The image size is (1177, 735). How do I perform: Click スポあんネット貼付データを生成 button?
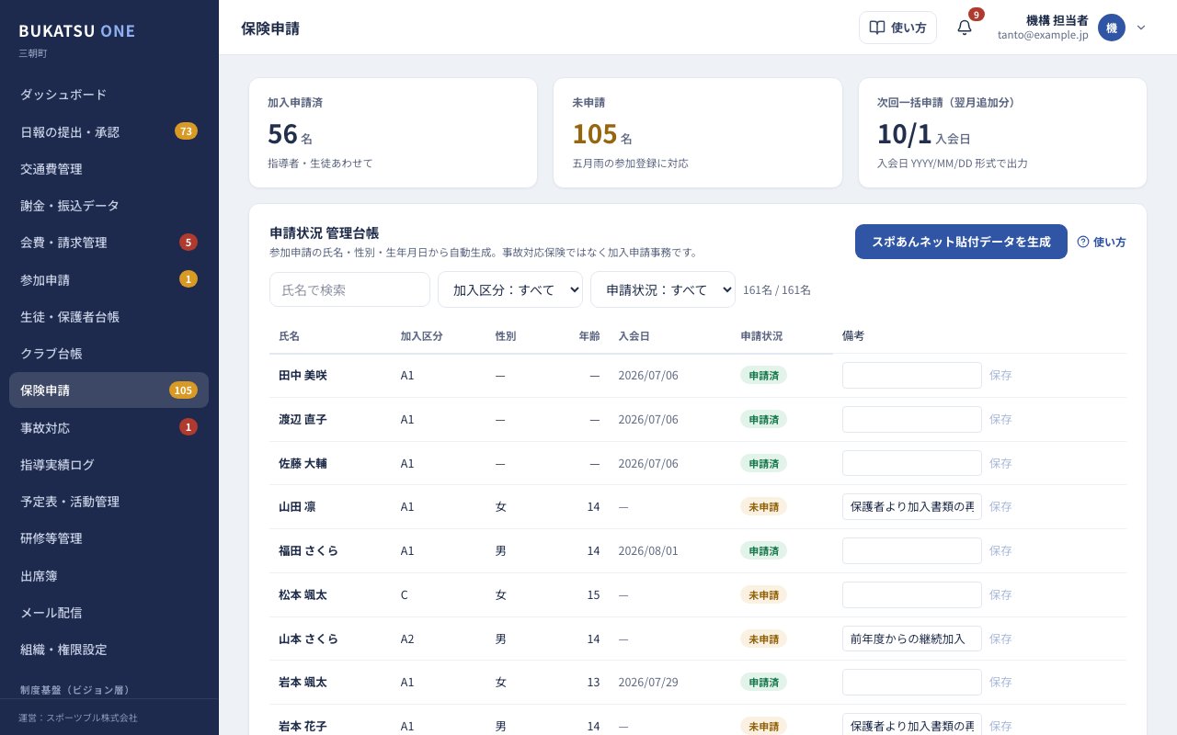point(961,242)
